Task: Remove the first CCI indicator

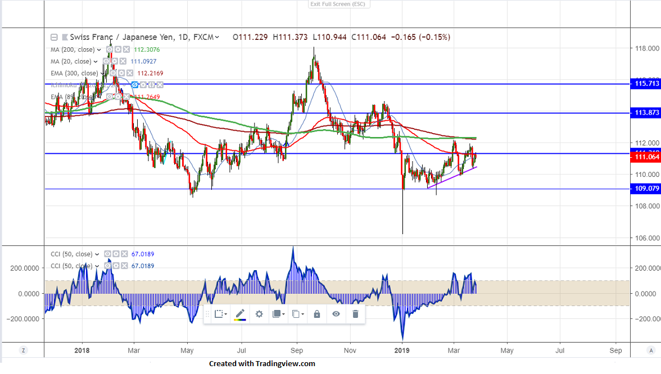Action: click(124, 254)
